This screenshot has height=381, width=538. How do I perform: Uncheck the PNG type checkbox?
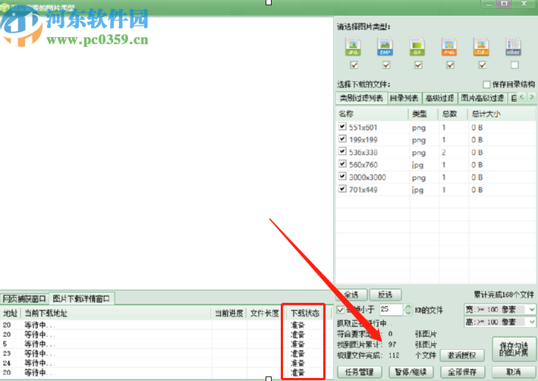coord(451,65)
